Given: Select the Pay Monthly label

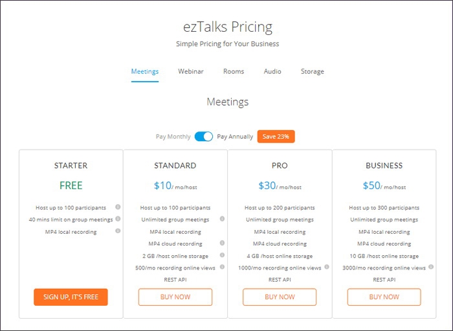Looking at the screenshot, I should click(x=173, y=137).
